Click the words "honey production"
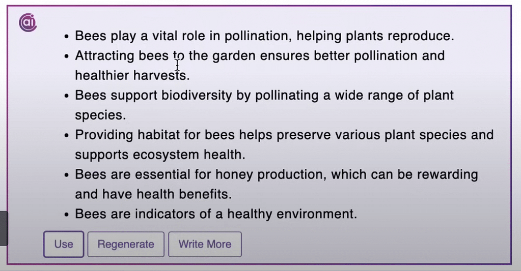 coord(270,174)
